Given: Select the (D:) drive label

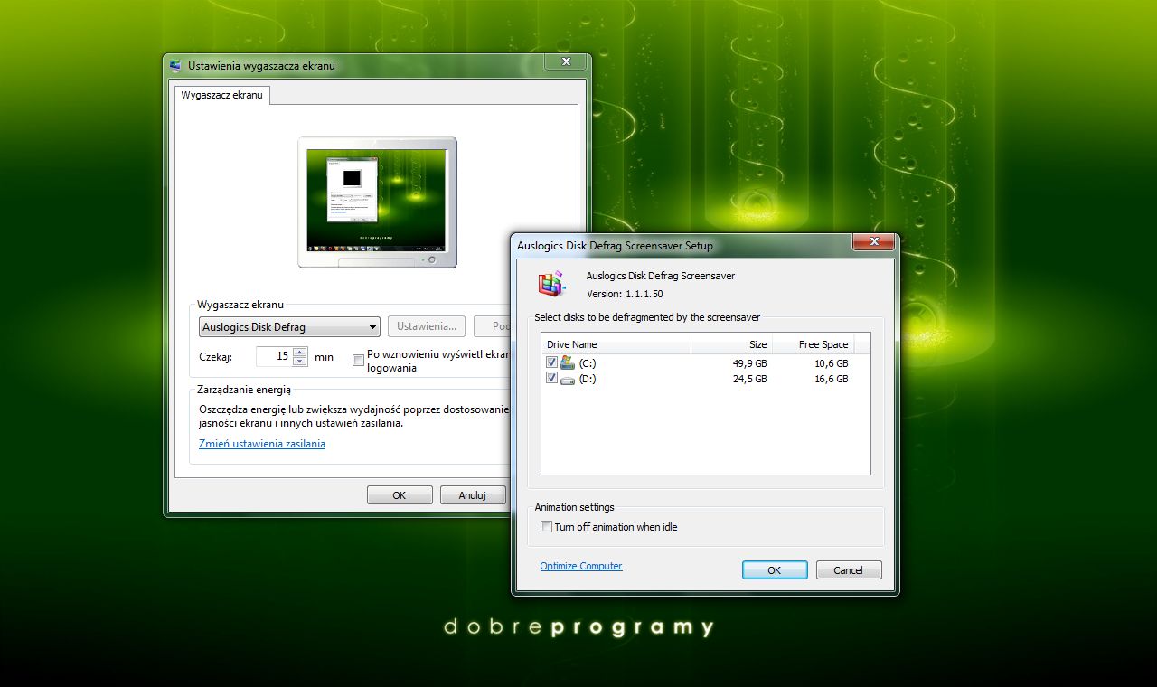Looking at the screenshot, I should pos(588,380).
